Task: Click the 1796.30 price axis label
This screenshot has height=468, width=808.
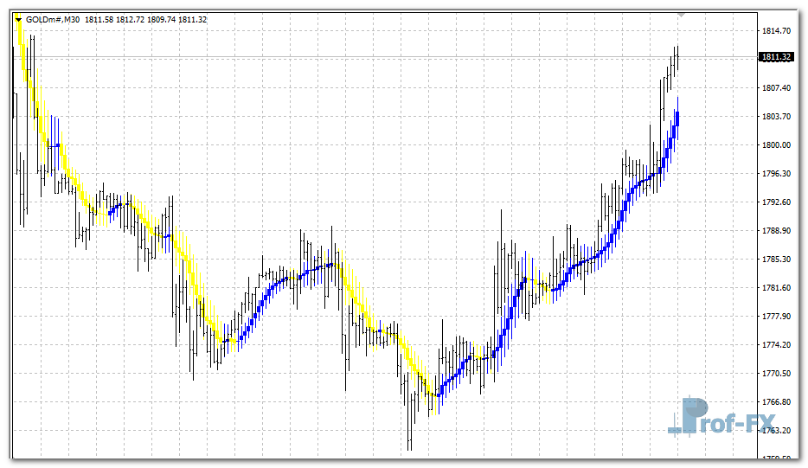Action: coord(775,174)
